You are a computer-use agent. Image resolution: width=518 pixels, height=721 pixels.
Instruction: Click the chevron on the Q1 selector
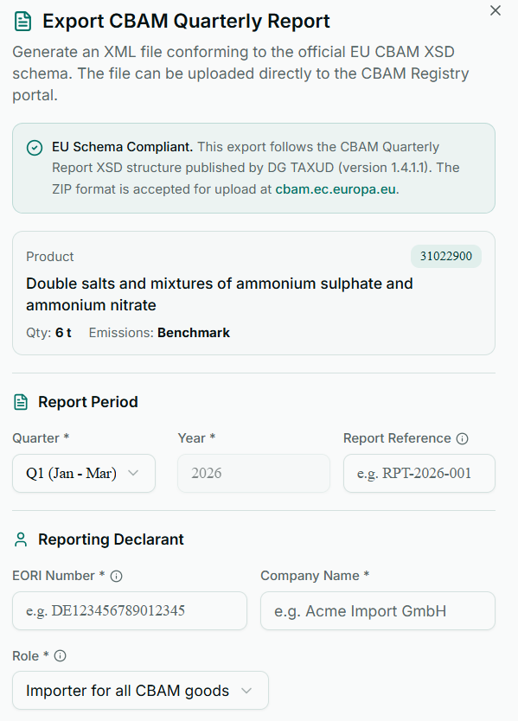134,473
